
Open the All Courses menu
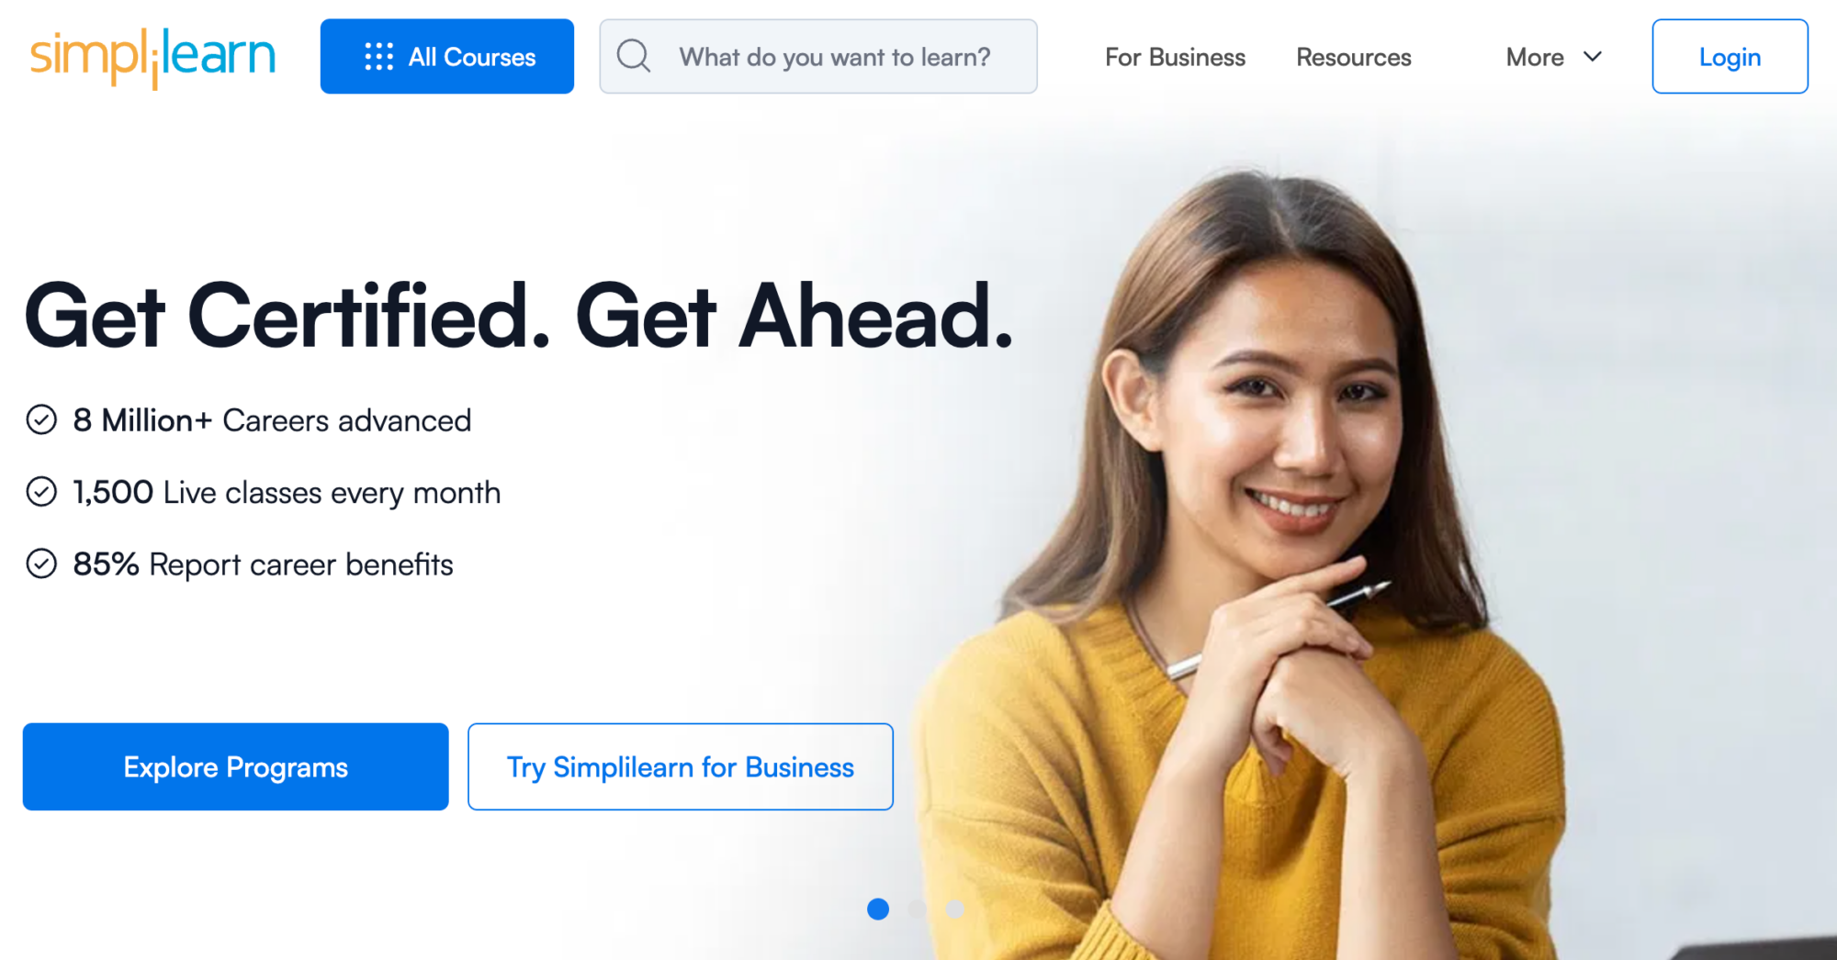coord(447,56)
